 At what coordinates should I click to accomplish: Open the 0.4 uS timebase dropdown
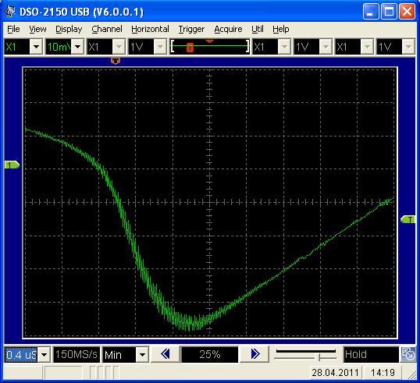[44, 355]
